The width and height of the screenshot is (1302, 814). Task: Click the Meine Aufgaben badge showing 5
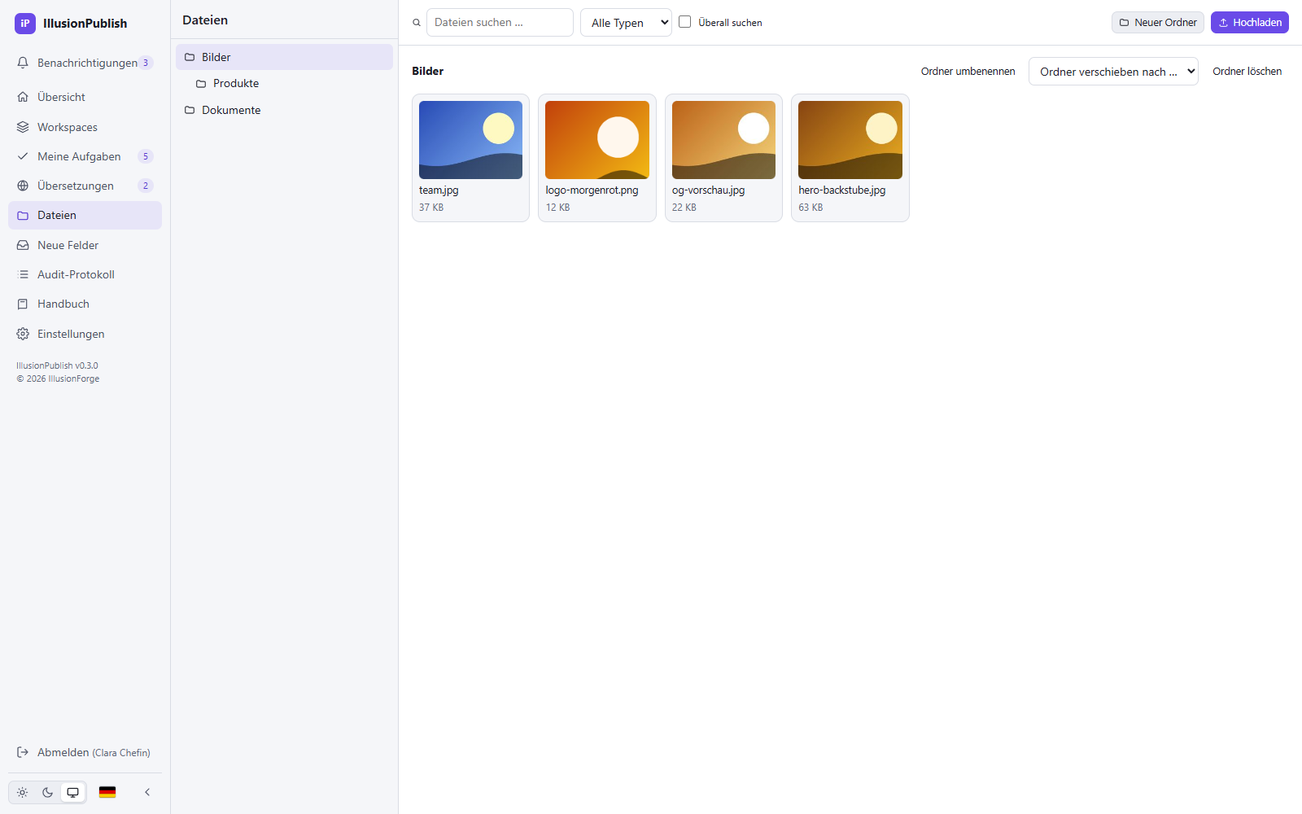coord(146,156)
